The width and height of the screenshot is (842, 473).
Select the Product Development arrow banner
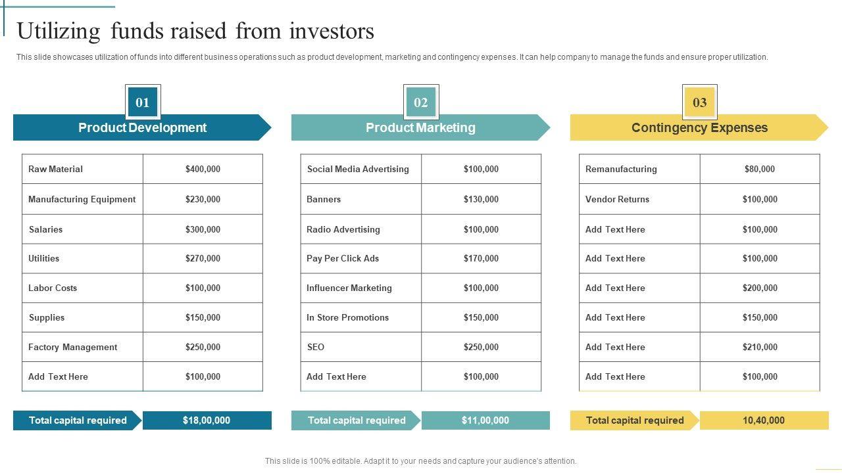142,127
